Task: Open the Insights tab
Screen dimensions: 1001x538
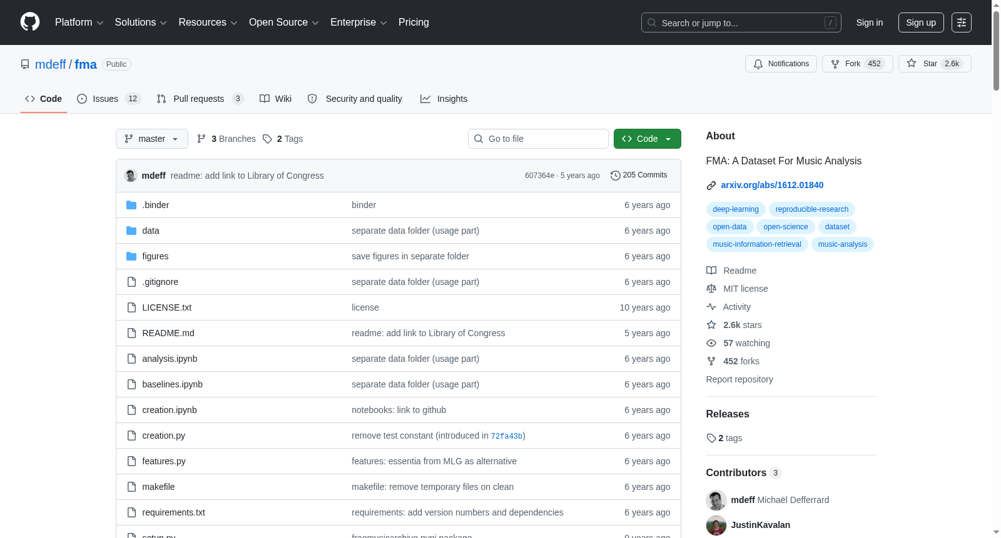Action: pos(444,99)
